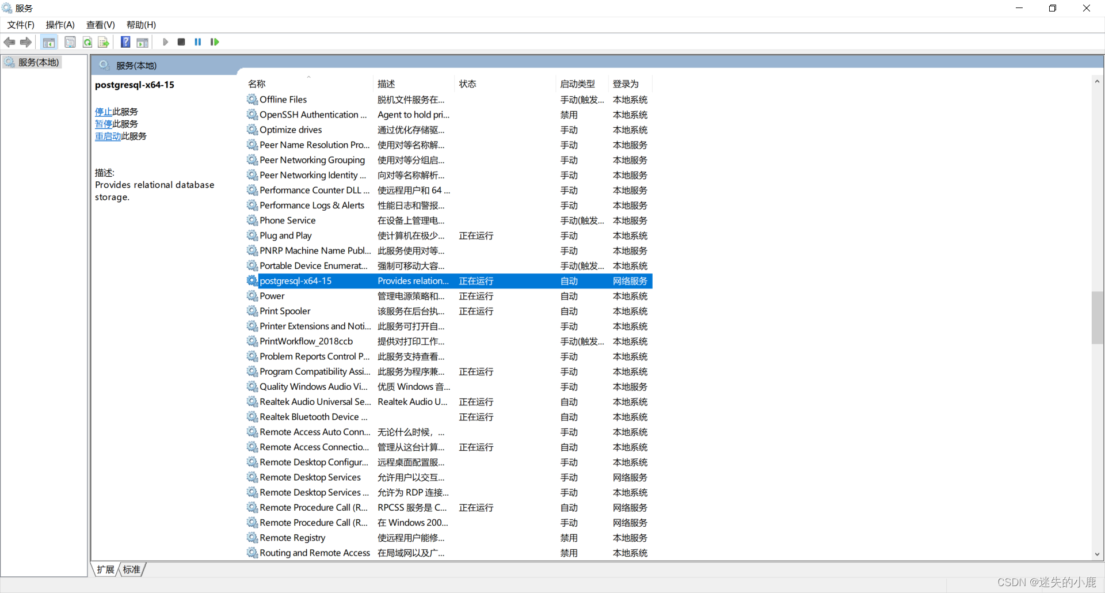Switch to the 扩展 tab
This screenshot has width=1105, height=593.
coord(105,569)
